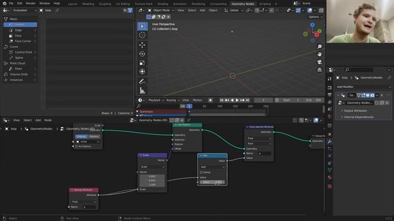
Task: Toggle the node editor overlay button
Action: 316,120
